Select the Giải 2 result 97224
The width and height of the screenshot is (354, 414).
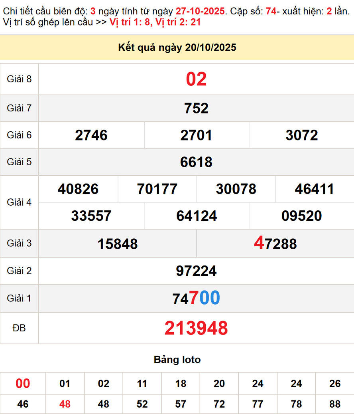tap(196, 271)
